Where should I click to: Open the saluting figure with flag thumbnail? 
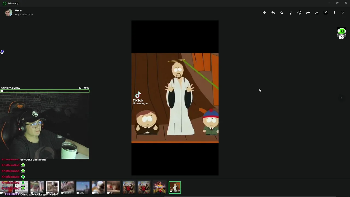pos(159,187)
